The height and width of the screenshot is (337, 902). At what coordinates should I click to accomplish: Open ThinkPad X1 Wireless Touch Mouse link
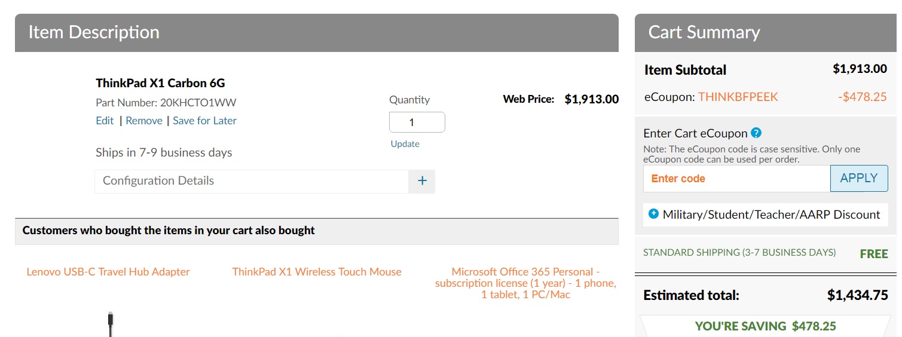click(x=317, y=272)
